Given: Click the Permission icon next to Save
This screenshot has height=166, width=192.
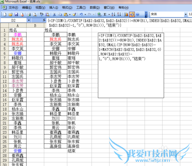Looking at the screenshot, I should pos(22,15).
